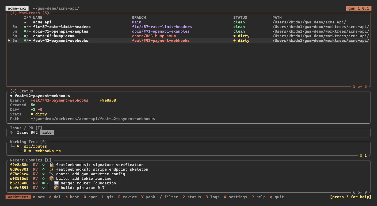Click the f9e8a58 hash in Status panel
This screenshot has height=206, width=377.
click(x=108, y=100)
